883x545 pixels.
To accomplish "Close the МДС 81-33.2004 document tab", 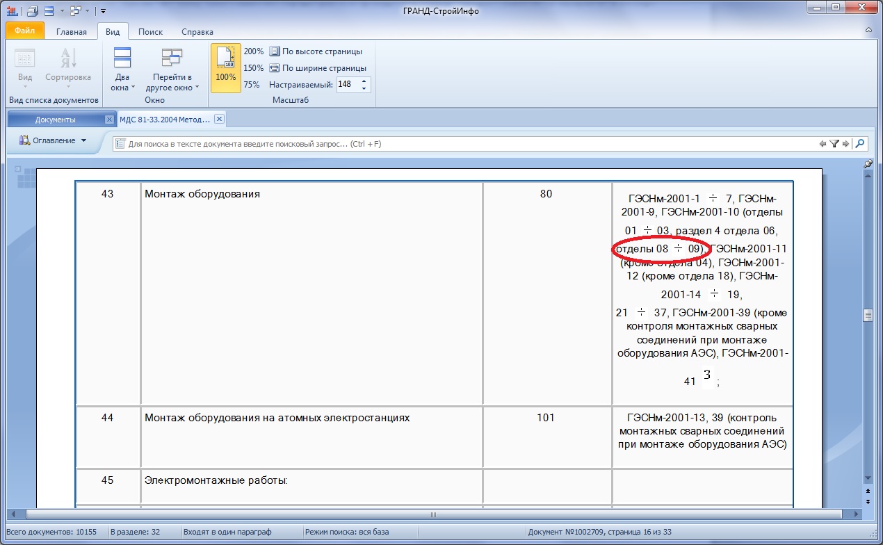I will point(219,120).
